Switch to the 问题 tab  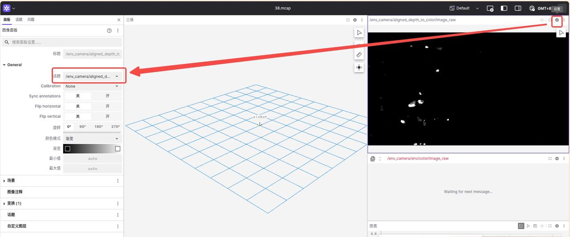tap(31, 20)
